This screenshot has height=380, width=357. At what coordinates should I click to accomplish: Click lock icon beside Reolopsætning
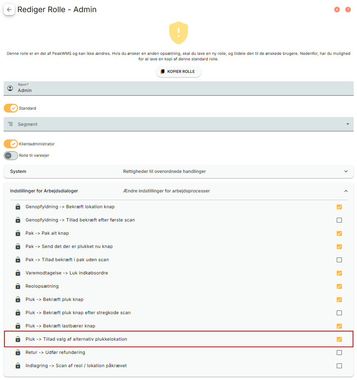pyautogui.click(x=18, y=286)
